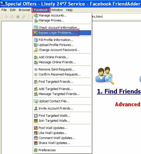Select Remove Sent Requests entry
The width and height of the screenshot is (141, 154).
pyautogui.click(x=62, y=69)
